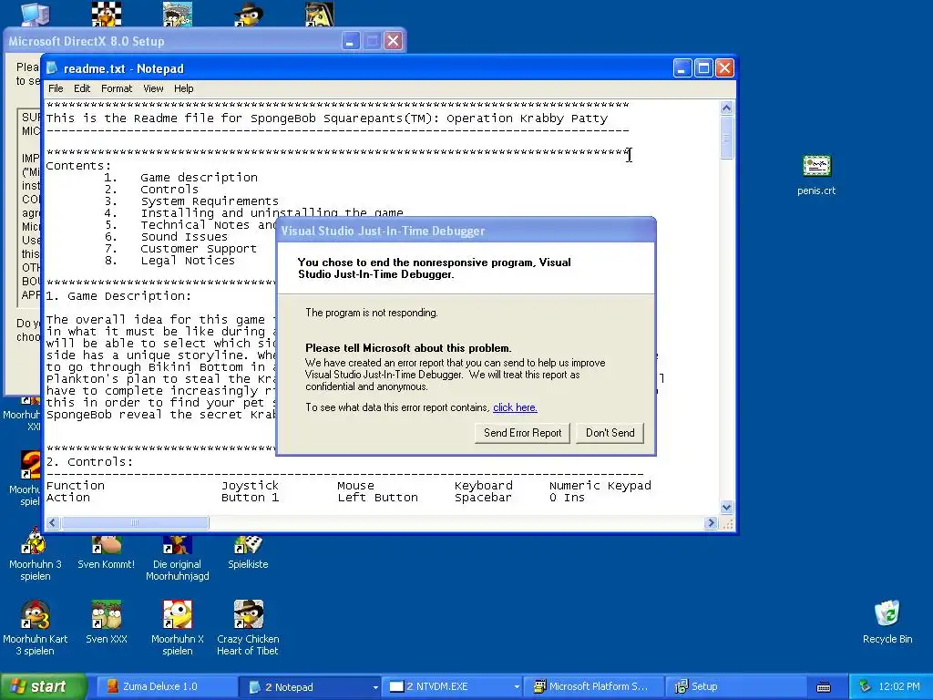This screenshot has width=933, height=700.
Task: Click Notepad horizontal scrollbar right arrow
Action: [x=711, y=522]
